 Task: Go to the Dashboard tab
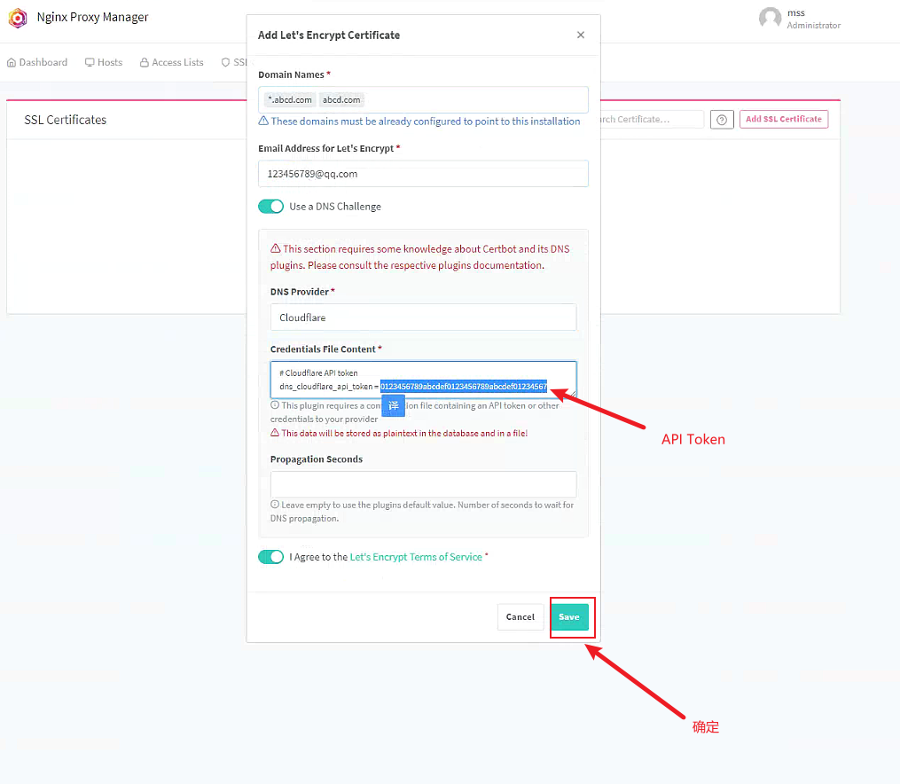(x=37, y=62)
